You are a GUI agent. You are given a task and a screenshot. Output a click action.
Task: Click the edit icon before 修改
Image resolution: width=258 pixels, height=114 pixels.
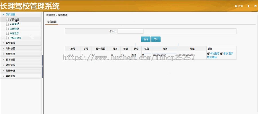click(x=221, y=53)
